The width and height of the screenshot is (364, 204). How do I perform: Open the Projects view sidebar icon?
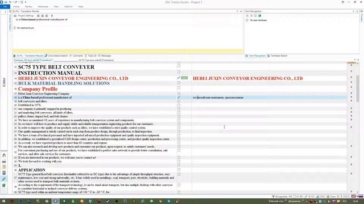tap(4, 161)
